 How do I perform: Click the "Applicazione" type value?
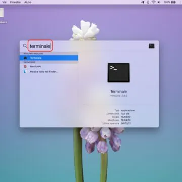click(128, 110)
